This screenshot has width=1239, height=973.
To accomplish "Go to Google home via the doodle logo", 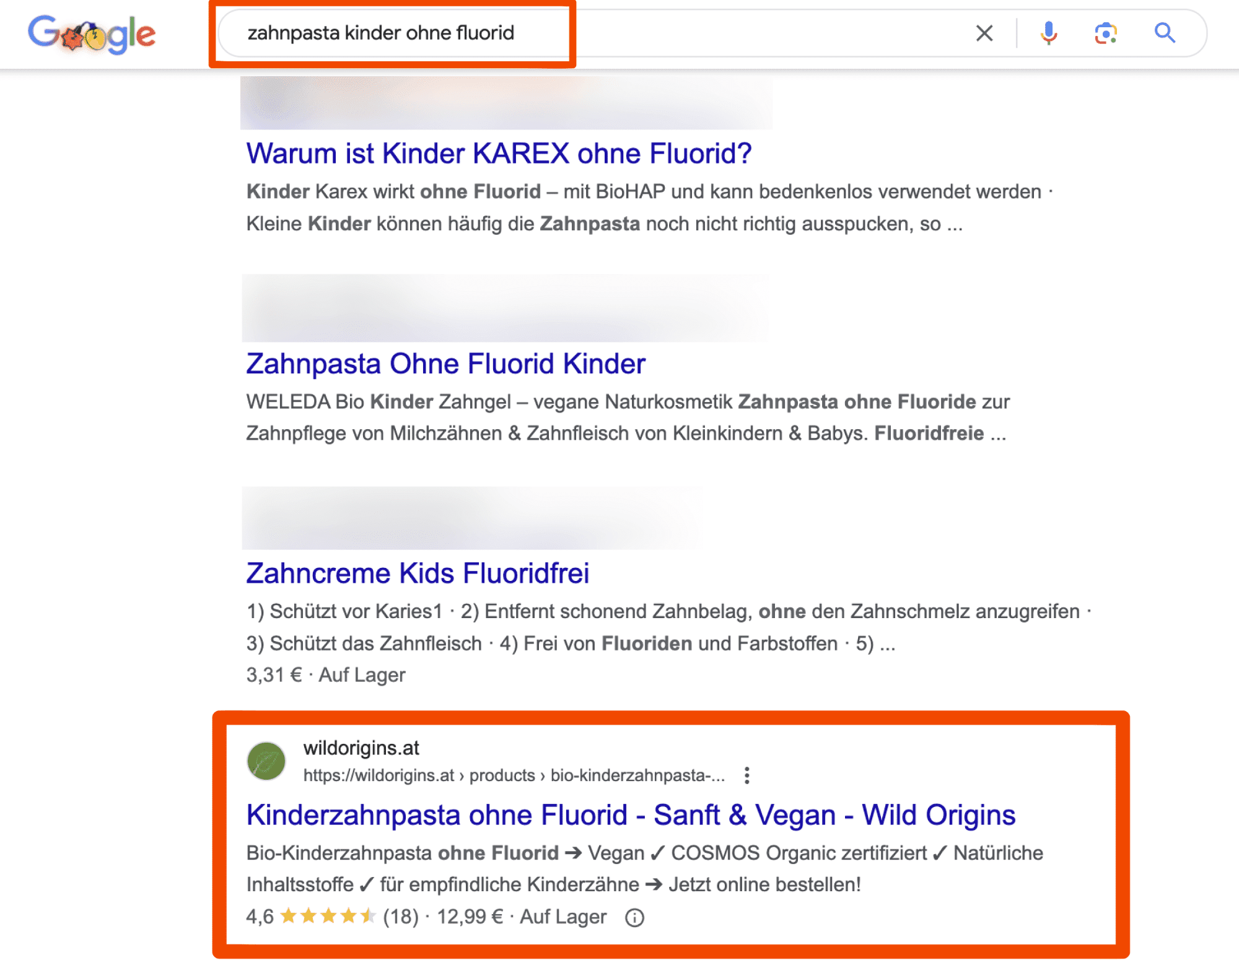I will (92, 34).
